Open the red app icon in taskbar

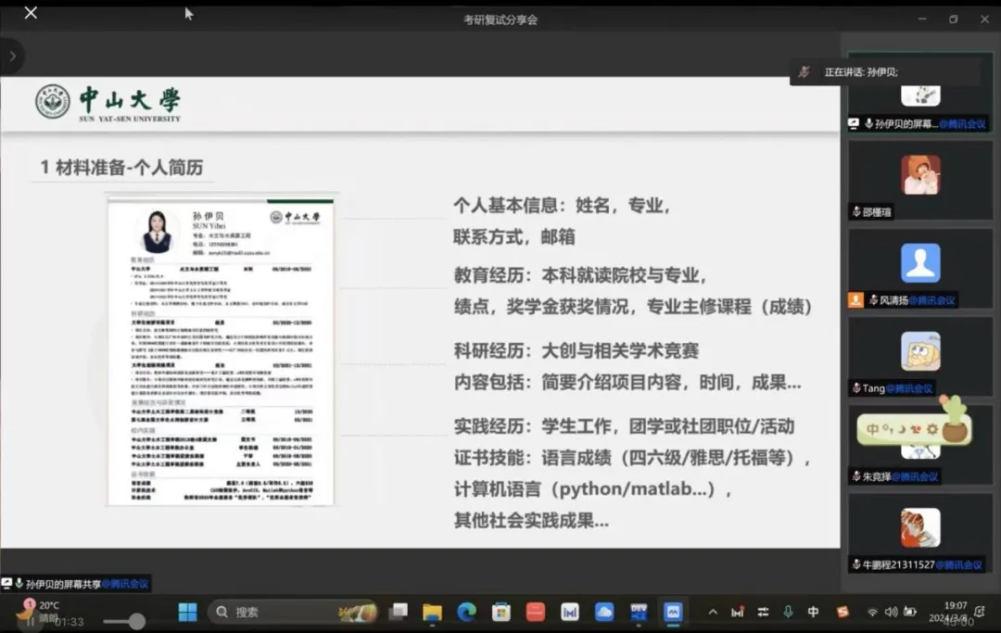click(x=536, y=612)
